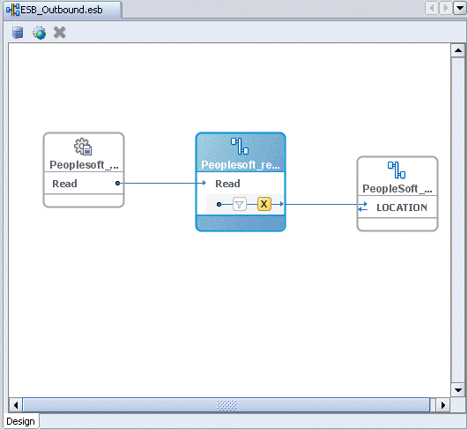Click the Peoplesoft_... adapter title
468x430 pixels.
point(84,165)
